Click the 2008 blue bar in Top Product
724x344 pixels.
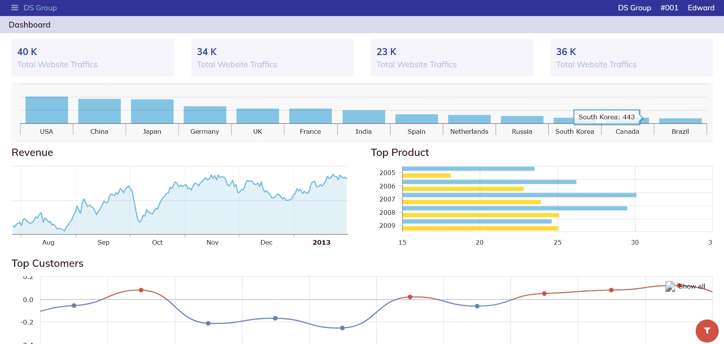(x=515, y=208)
